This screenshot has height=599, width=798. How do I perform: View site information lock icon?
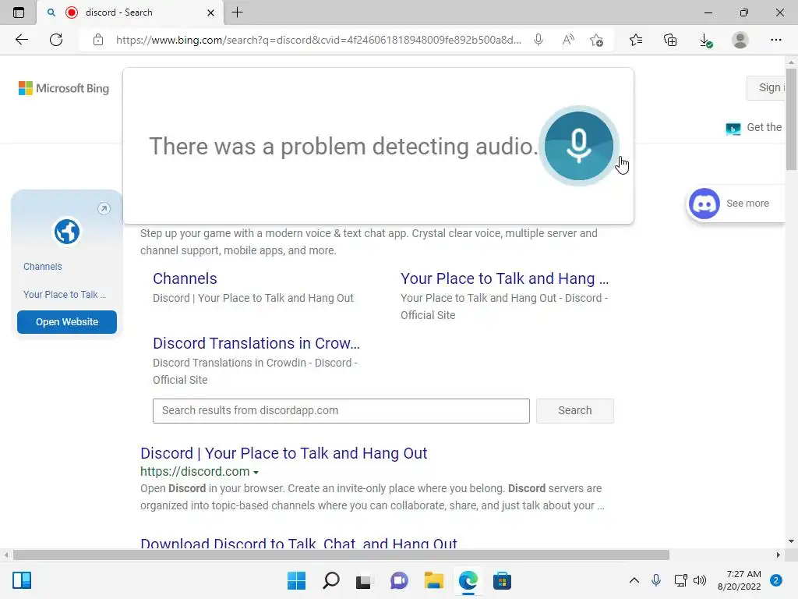point(98,40)
